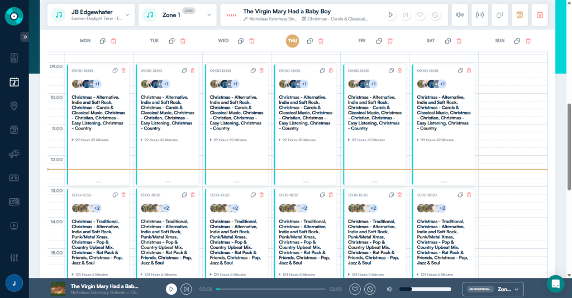
Task: Expand Wednesday 92 Hours 42 Minutes details
Action: coord(228,140)
